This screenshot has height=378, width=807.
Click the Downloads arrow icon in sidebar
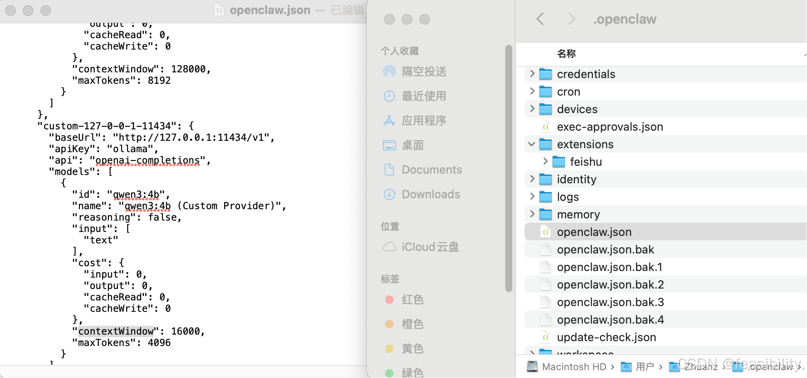(389, 194)
